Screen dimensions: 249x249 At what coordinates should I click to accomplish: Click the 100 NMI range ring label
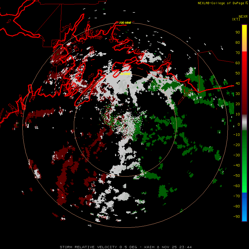[125, 23]
